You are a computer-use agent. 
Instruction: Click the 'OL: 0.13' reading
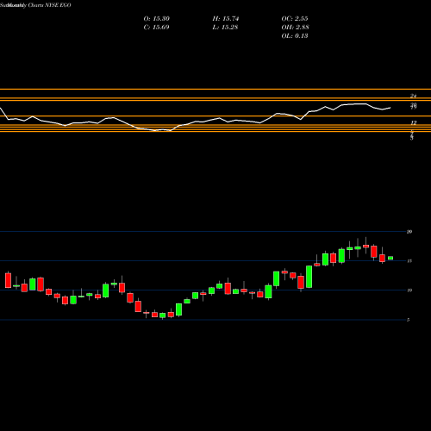[295, 36]
